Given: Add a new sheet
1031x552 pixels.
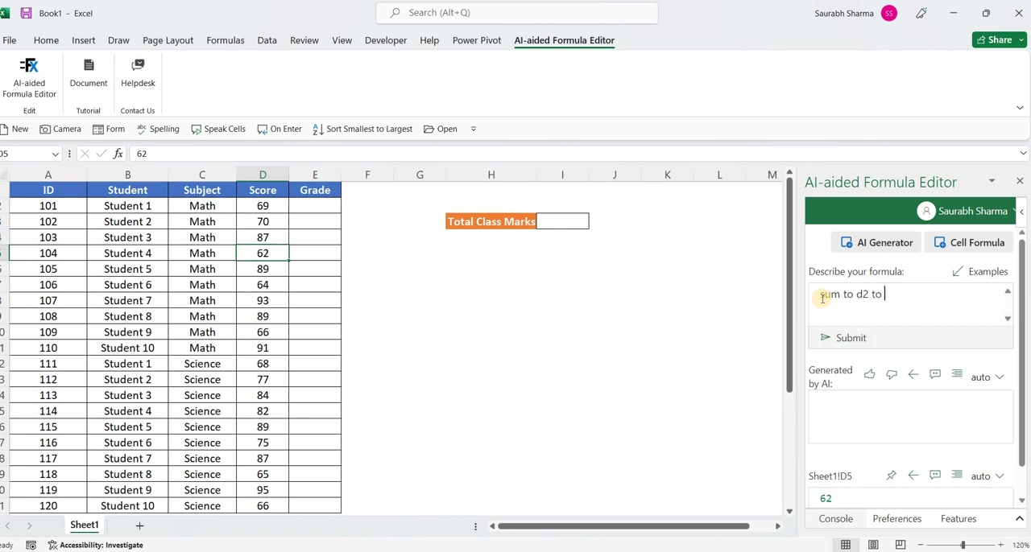Looking at the screenshot, I should [139, 525].
